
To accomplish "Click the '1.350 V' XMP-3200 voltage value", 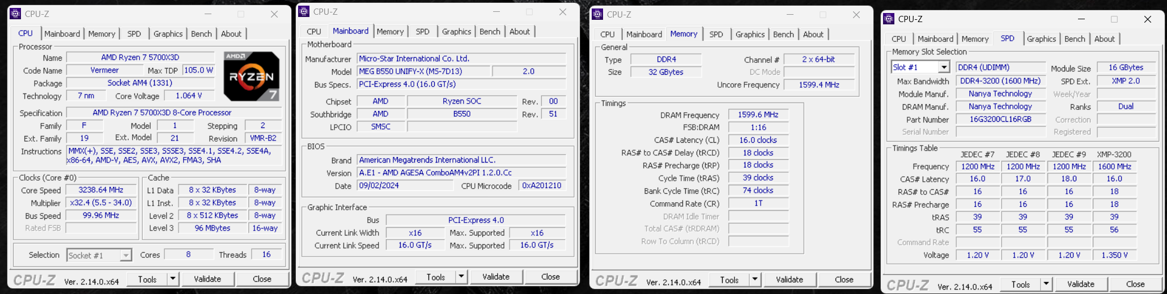I will [x=1114, y=255].
